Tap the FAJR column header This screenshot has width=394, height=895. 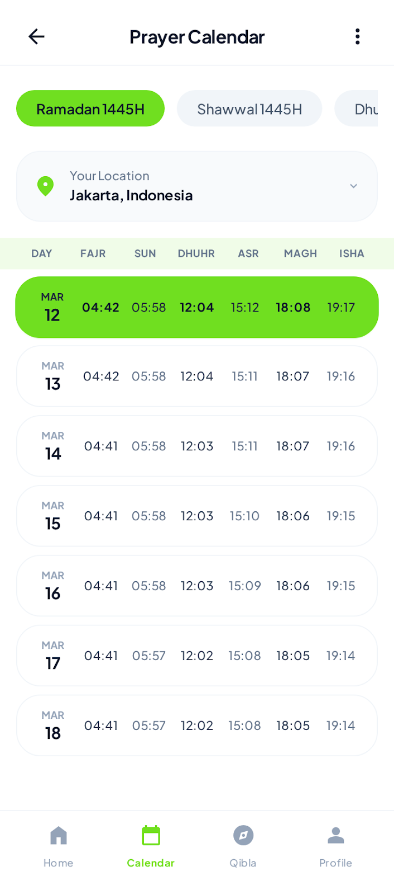(93, 253)
